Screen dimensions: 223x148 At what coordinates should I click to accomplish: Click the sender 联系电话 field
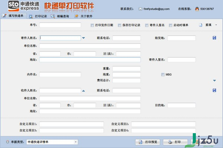[127, 38]
